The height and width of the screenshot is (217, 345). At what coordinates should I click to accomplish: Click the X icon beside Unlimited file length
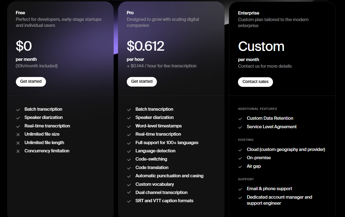pyautogui.click(x=18, y=143)
